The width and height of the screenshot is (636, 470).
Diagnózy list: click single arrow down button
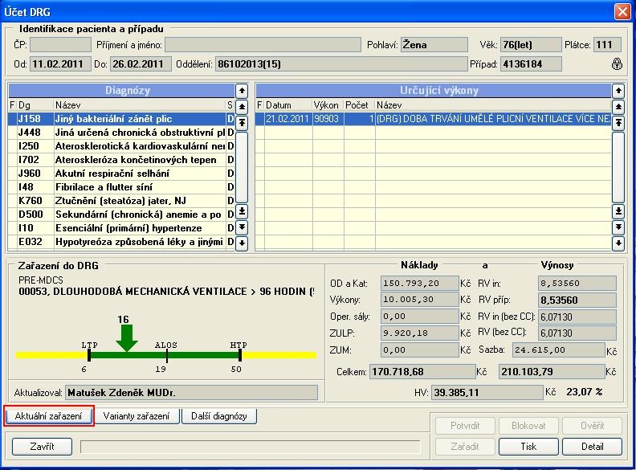click(242, 243)
